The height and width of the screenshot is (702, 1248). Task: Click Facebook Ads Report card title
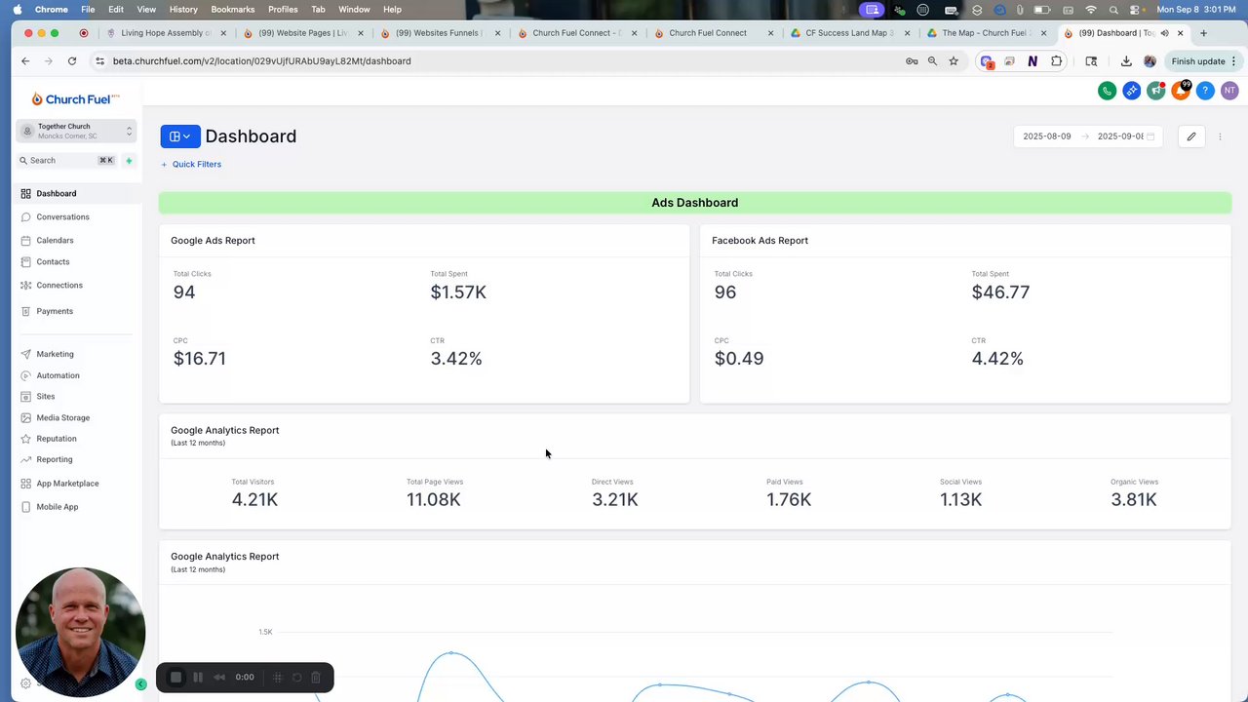click(760, 240)
